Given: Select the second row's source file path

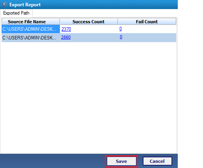Looking at the screenshot, I should pos(31,38).
